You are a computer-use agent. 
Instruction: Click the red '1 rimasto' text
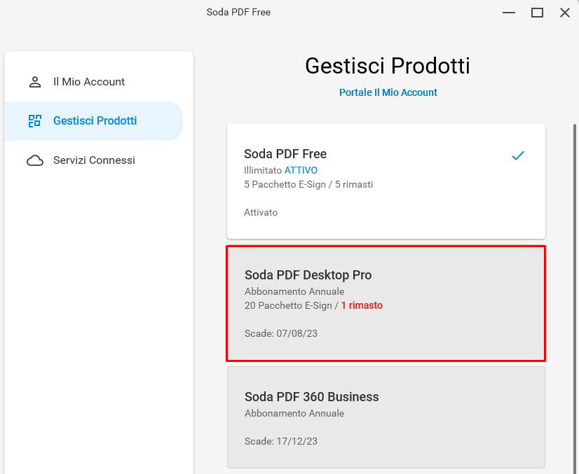pos(362,305)
